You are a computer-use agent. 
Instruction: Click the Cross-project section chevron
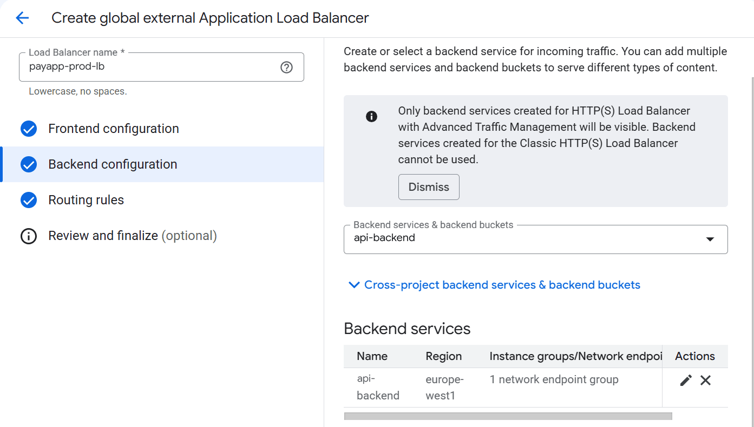coord(354,285)
